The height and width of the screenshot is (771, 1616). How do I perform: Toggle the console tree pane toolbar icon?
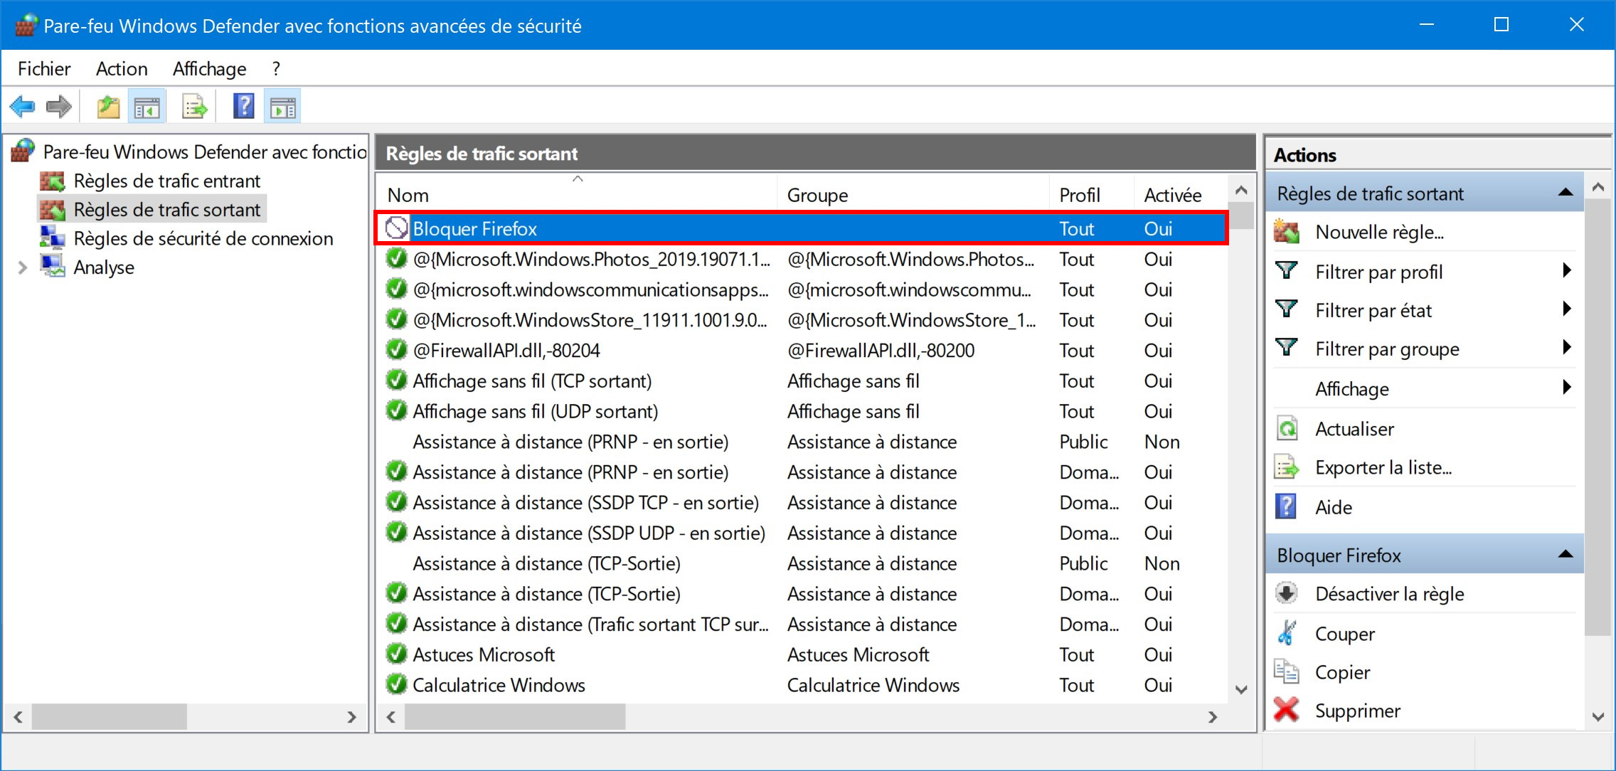coord(147,107)
